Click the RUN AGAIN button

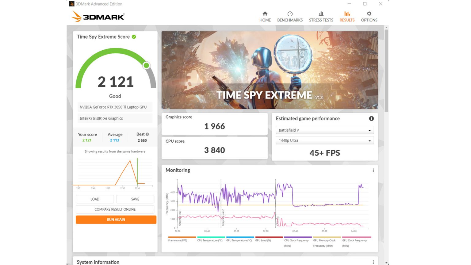click(x=116, y=220)
